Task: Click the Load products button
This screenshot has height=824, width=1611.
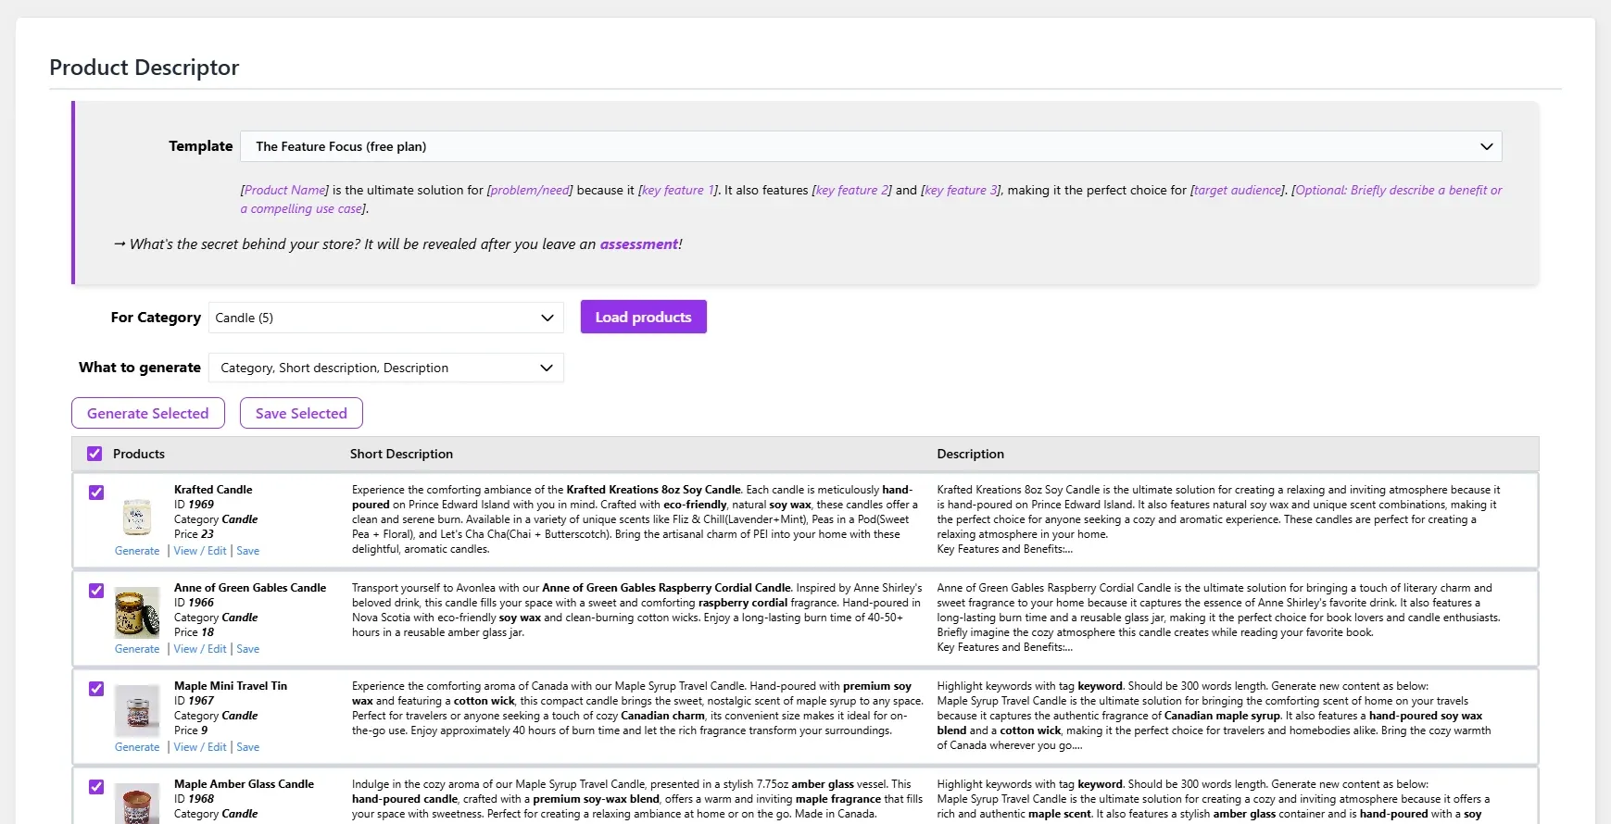Action: pos(644,317)
